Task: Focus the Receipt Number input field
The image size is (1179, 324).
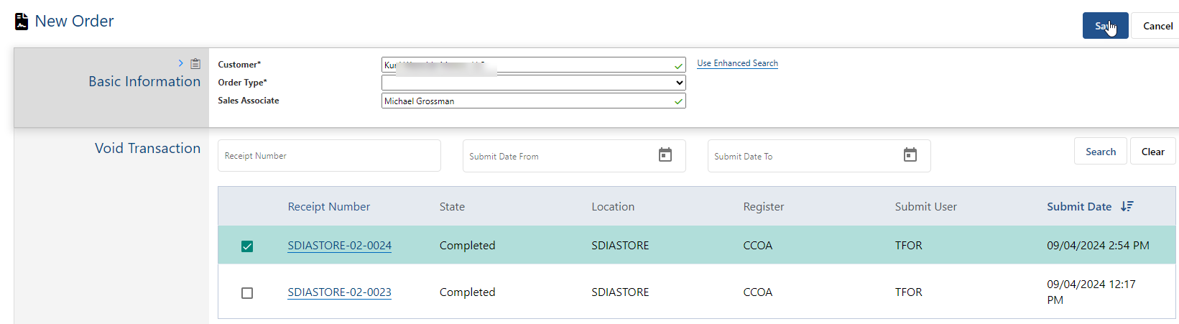Action: pyautogui.click(x=329, y=156)
